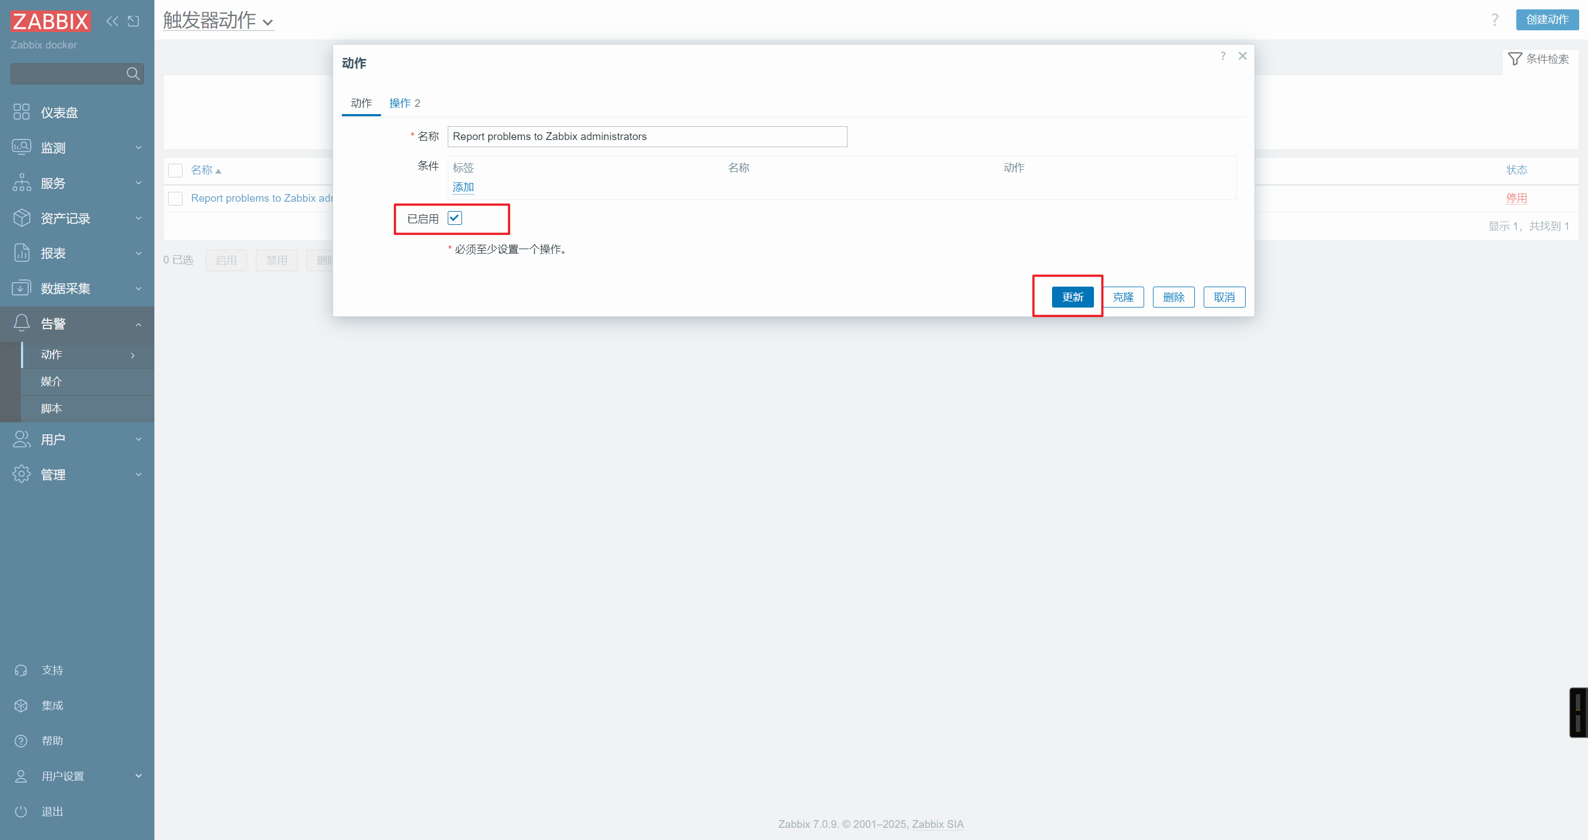
Task: Collapse the 告警 menu chevron
Action: pyautogui.click(x=139, y=324)
